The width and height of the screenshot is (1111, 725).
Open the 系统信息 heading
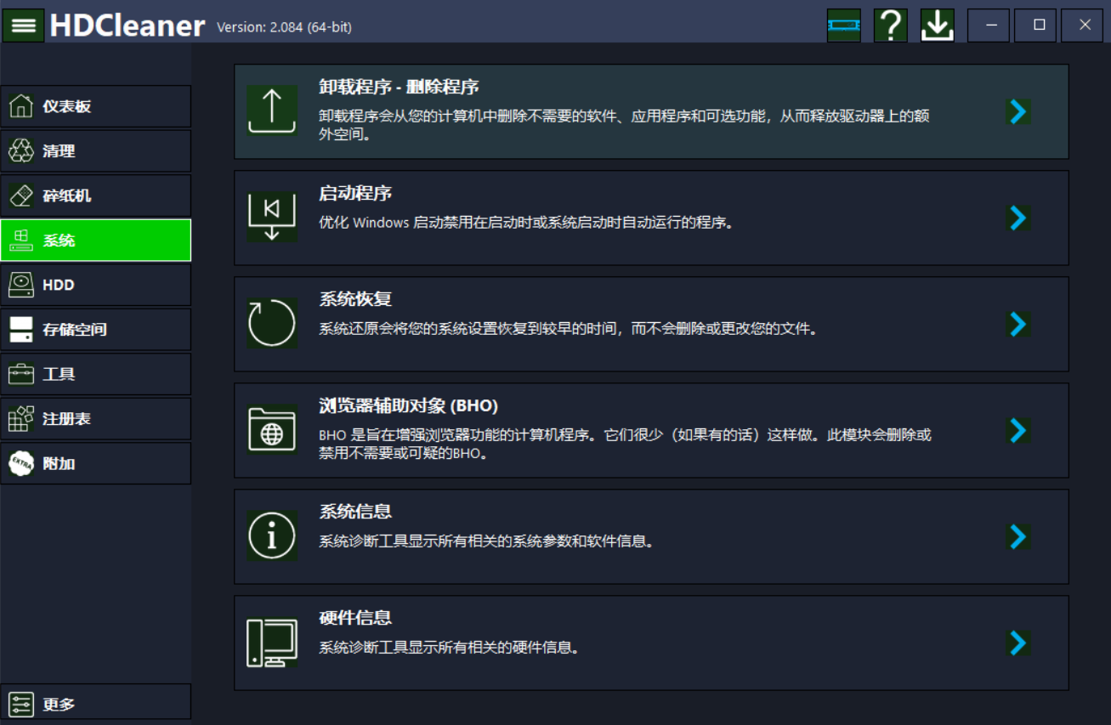355,512
